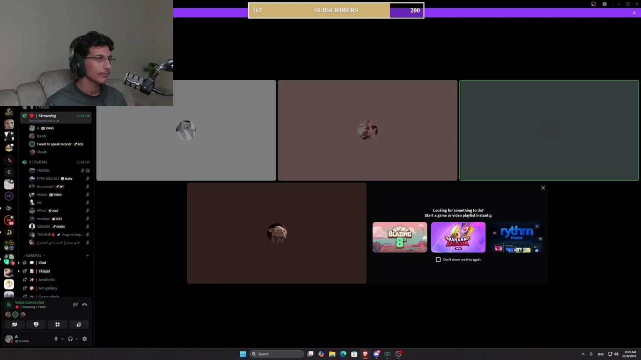Disconnect from voice with the hang-up icon
Screen dimensions: 641x360
(85, 304)
